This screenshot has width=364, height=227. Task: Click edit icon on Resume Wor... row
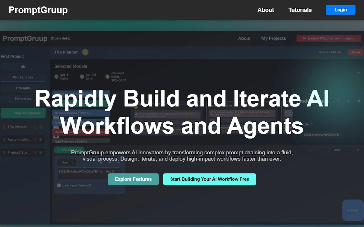pos(35,140)
